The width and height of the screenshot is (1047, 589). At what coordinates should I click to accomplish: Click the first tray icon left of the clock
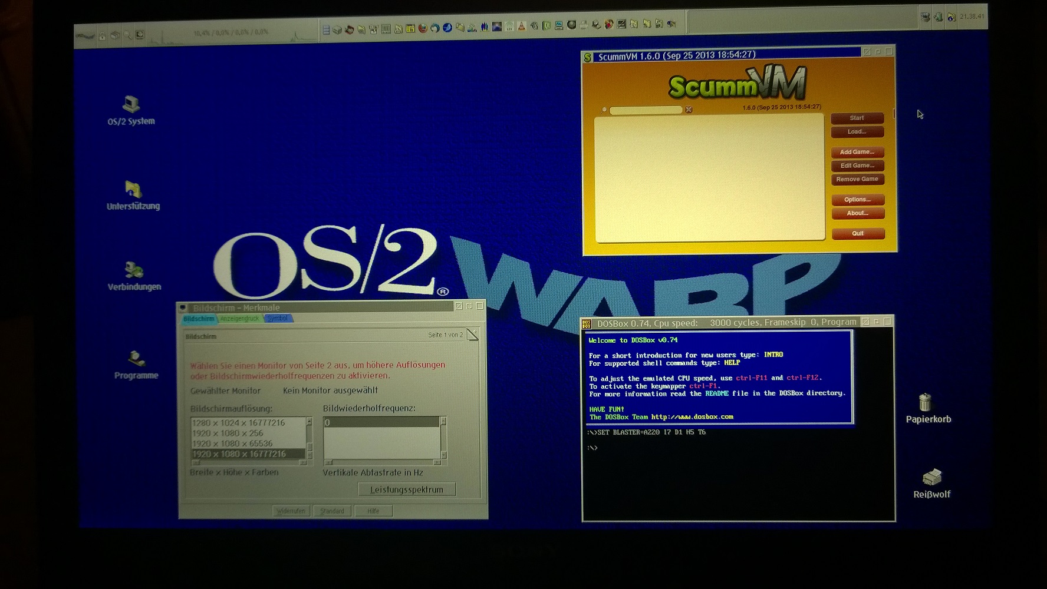click(951, 17)
